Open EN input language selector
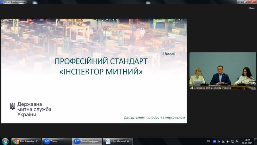 point(208,141)
